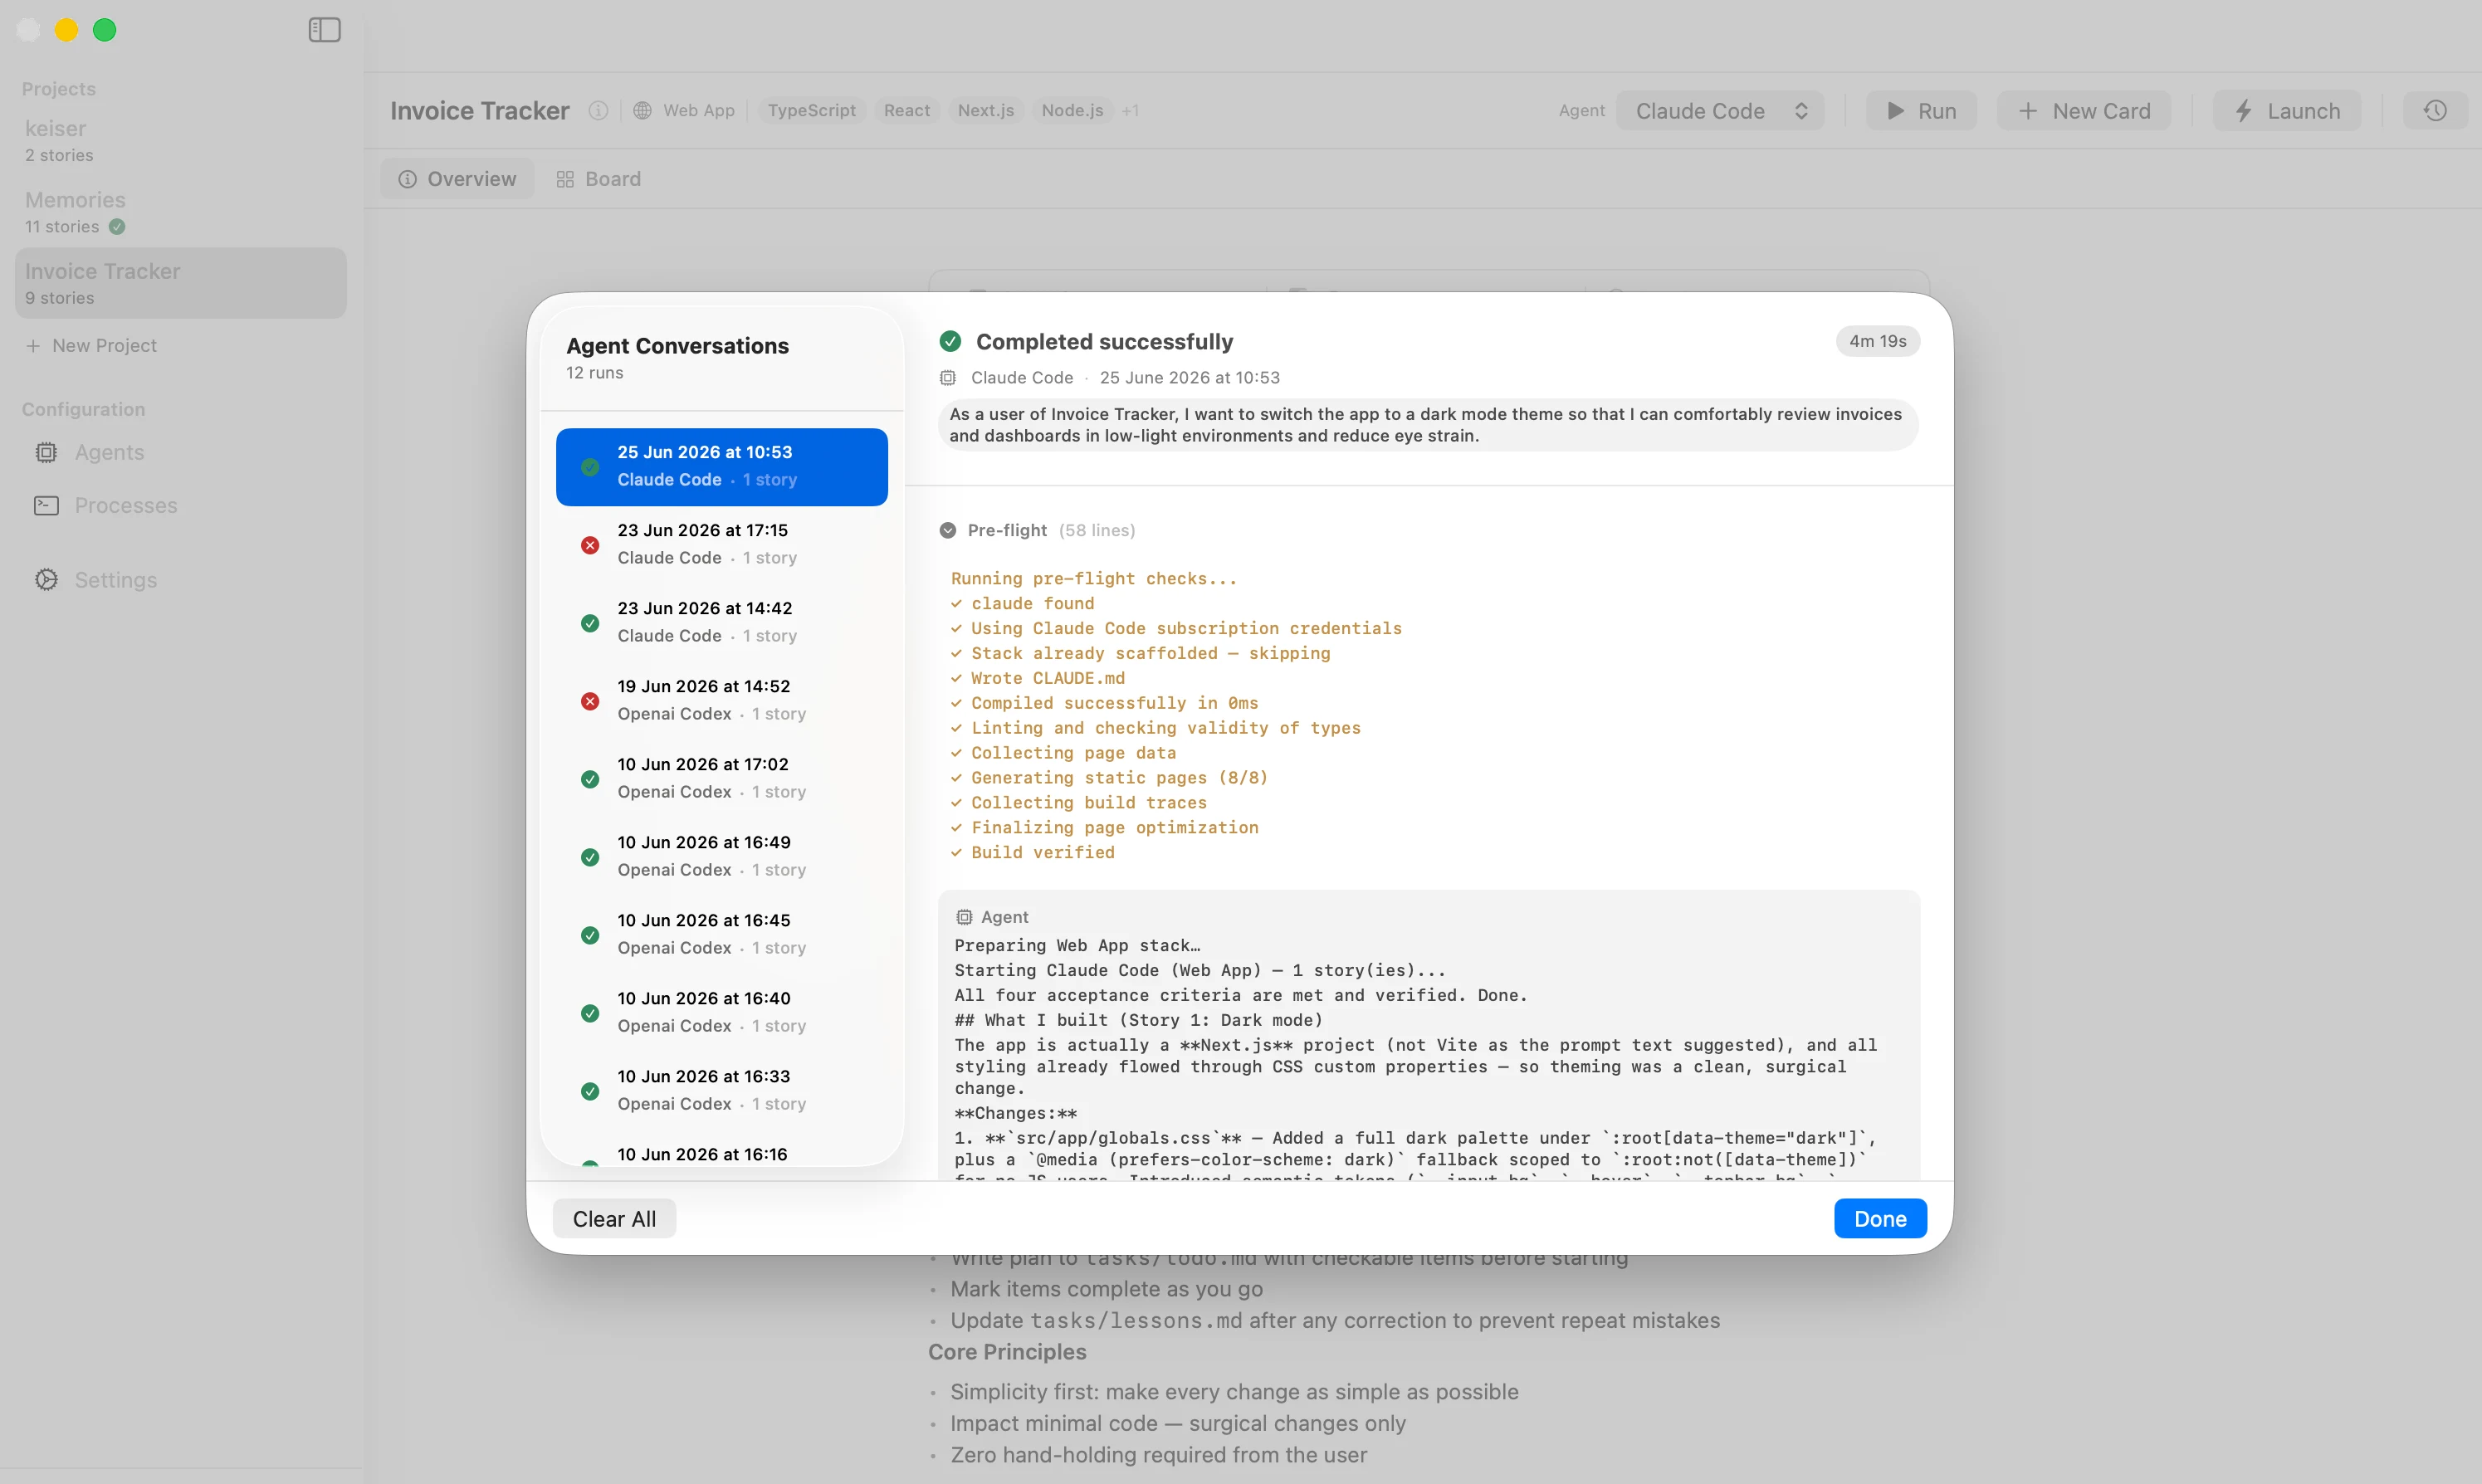Click success icon for 23 Jun 14:42 run
Image resolution: width=2482 pixels, height=1484 pixels.
(590, 623)
